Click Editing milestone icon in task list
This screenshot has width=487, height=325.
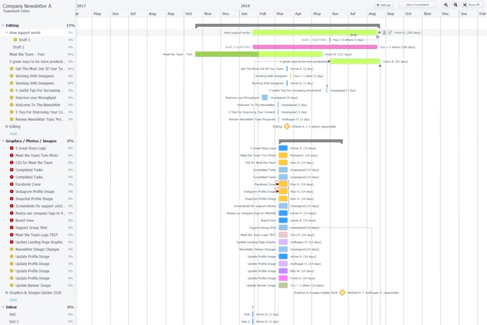pos(7,126)
